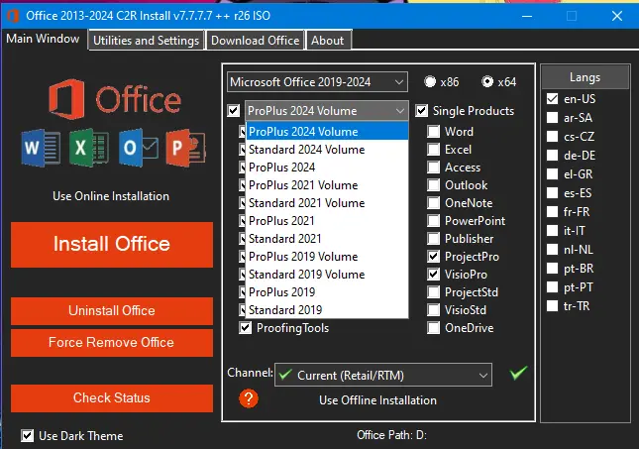Uncheck the ProofingTools checkbox

[246, 328]
